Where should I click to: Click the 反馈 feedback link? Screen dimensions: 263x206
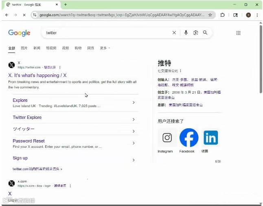point(218,162)
